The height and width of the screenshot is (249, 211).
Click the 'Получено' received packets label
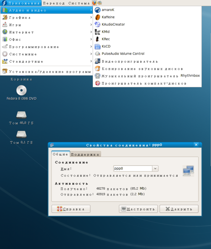coord(74,189)
